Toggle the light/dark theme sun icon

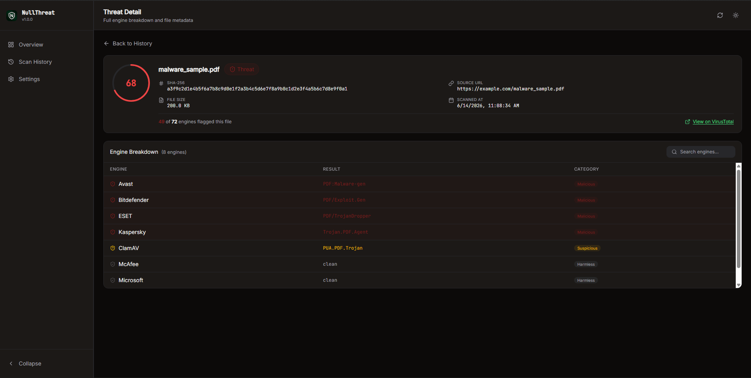click(x=736, y=15)
